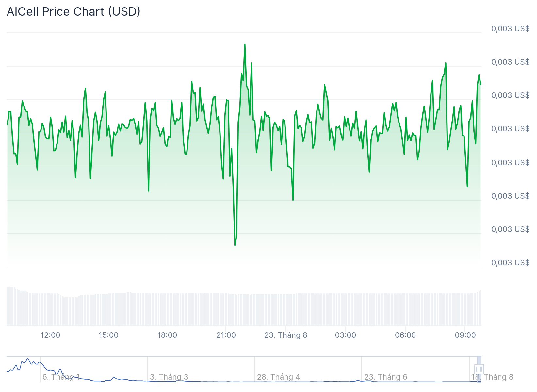This screenshot has height=392, width=537.
Task: Click the 03:00 time axis label
Action: pos(346,335)
